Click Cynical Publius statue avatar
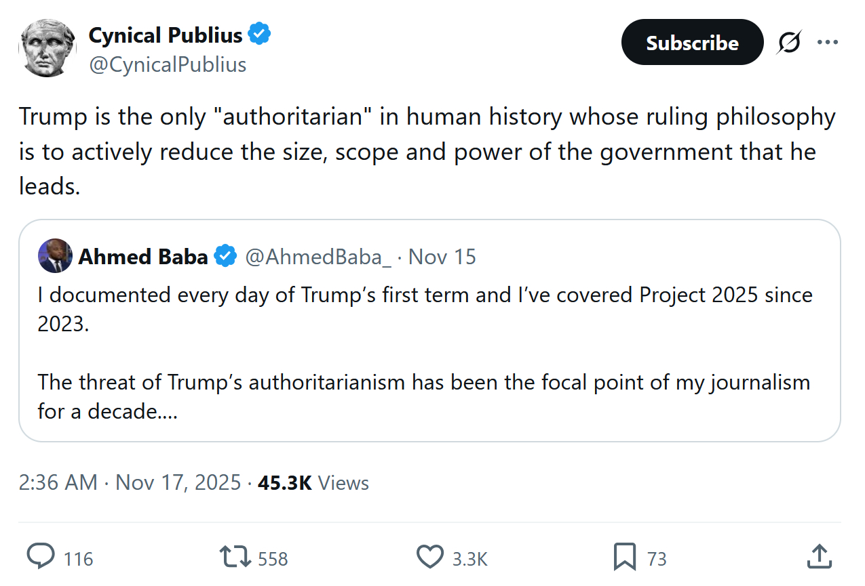Viewport: 865px width, 586px height. click(x=47, y=47)
